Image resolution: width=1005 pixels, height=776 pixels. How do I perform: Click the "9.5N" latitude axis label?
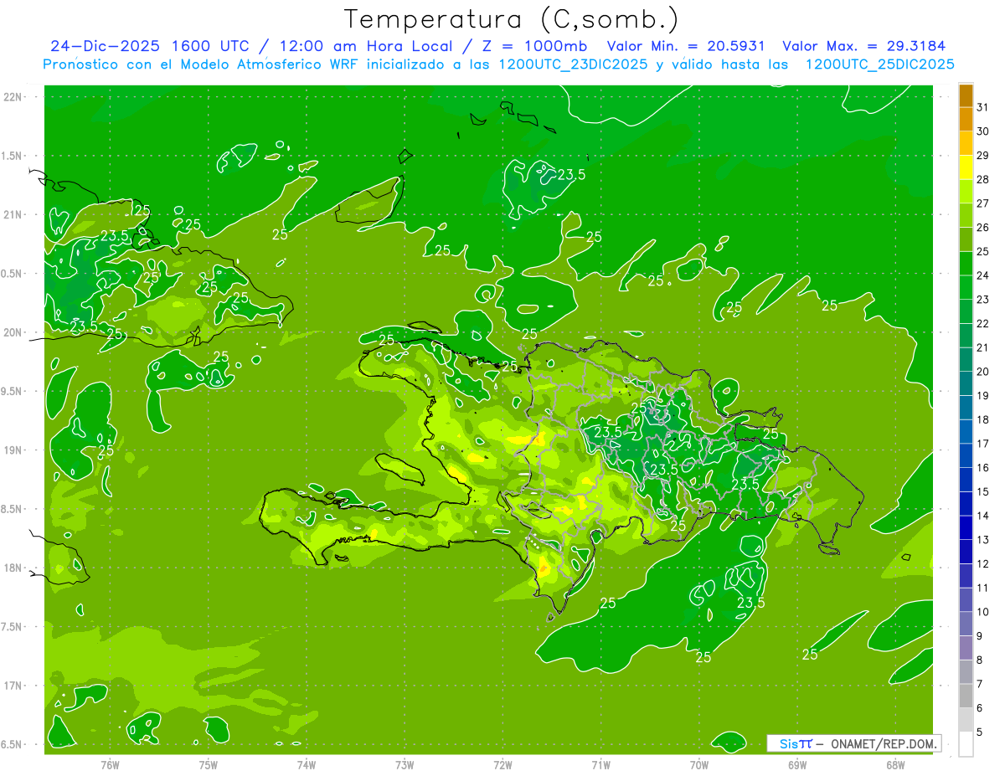[13, 391]
